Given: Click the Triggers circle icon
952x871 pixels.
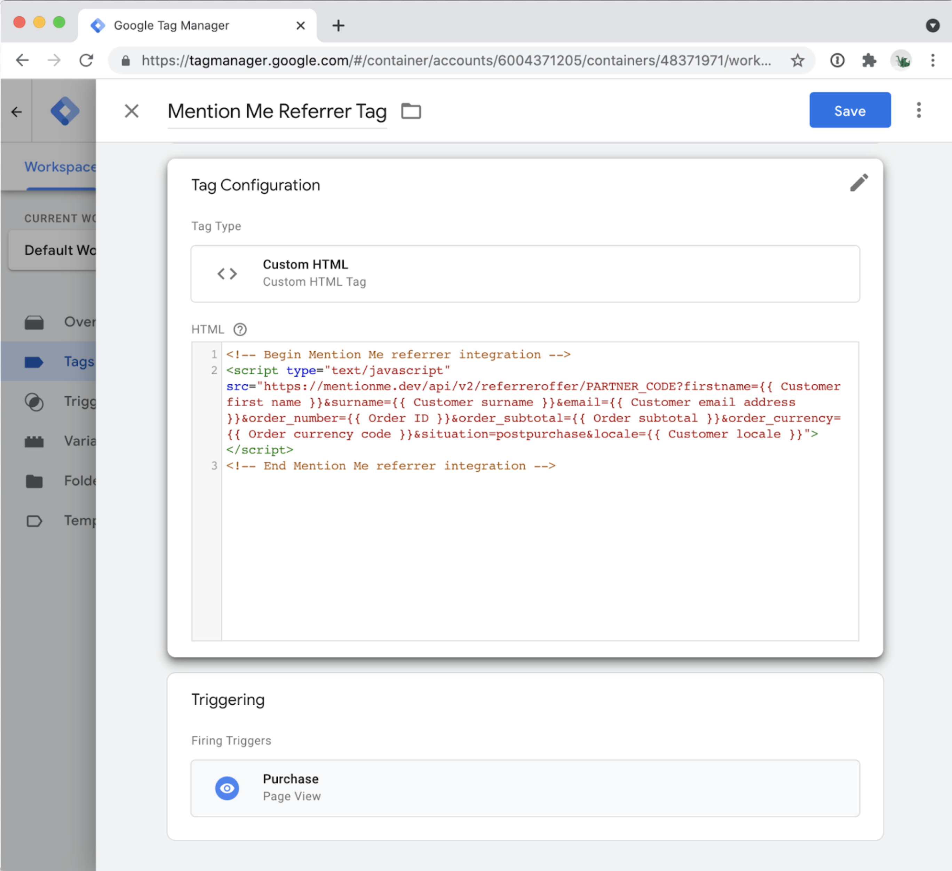Looking at the screenshot, I should point(34,402).
